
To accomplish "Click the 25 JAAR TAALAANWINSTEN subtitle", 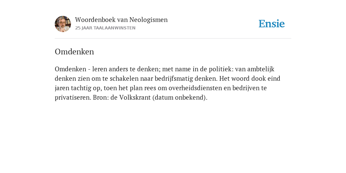I will pyautogui.click(x=105, y=28).
